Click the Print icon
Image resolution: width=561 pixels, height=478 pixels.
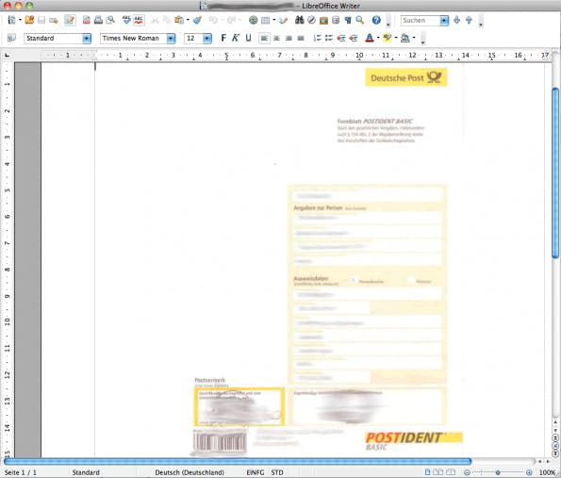tap(98, 20)
